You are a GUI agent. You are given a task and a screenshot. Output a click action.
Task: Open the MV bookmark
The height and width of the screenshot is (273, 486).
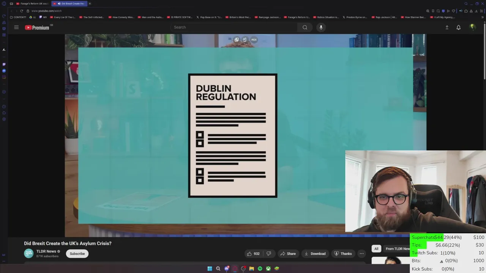[x=43, y=17]
